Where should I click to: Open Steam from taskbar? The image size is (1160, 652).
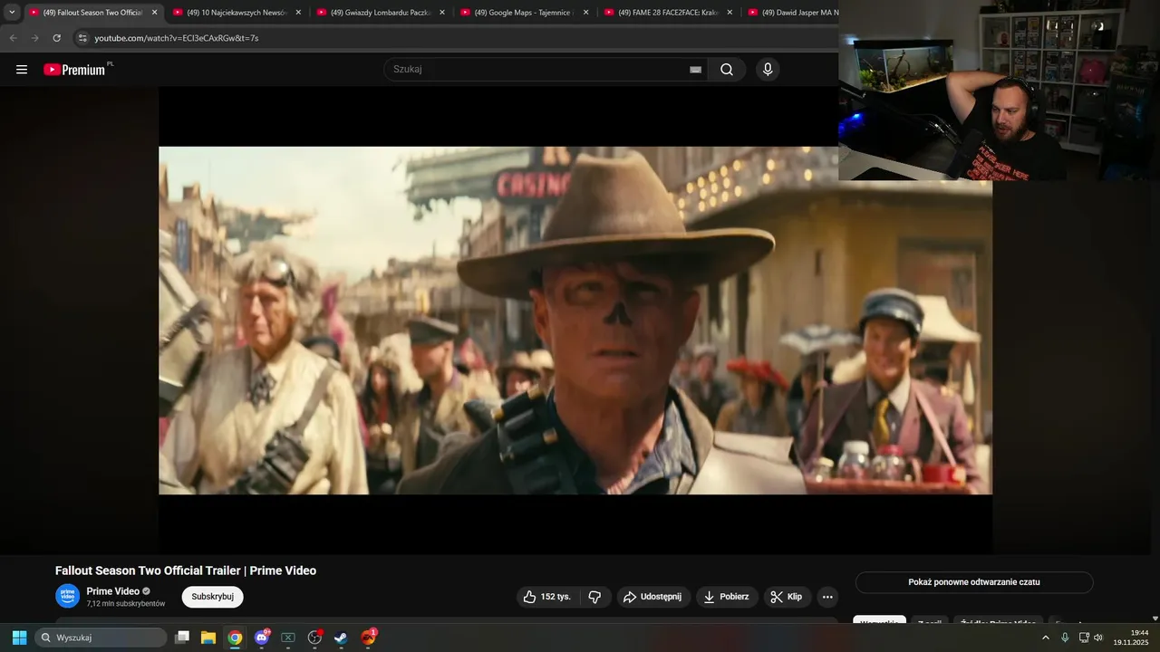(x=341, y=638)
